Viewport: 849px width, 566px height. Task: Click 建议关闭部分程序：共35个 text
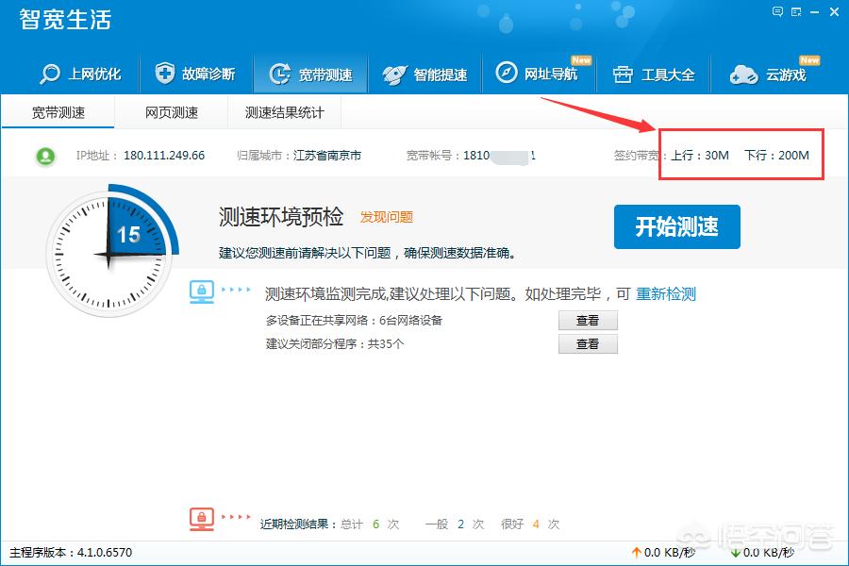click(335, 344)
